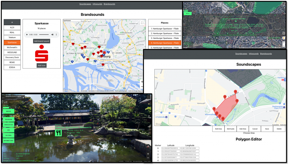
Task: Toggle fullscreen on Brandsounds map
Action: [142, 23]
